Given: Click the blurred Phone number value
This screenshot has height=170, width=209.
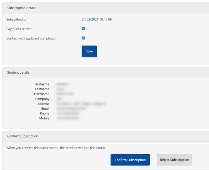Looking at the screenshot, I should (68, 113).
